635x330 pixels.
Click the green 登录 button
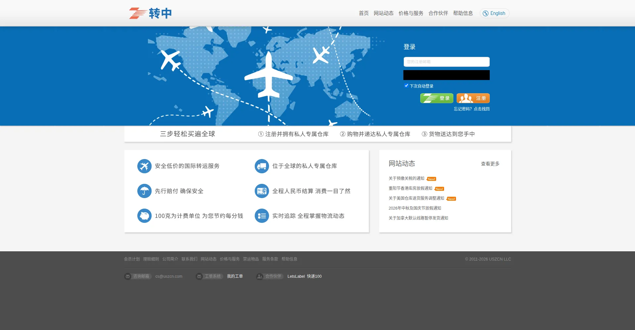tap(437, 98)
